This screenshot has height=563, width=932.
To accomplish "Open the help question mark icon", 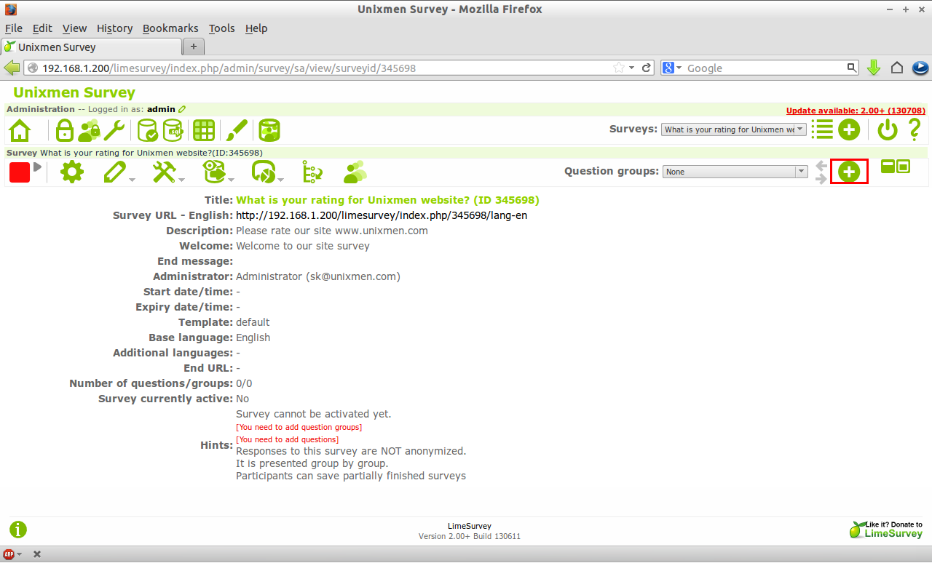I will 914,130.
